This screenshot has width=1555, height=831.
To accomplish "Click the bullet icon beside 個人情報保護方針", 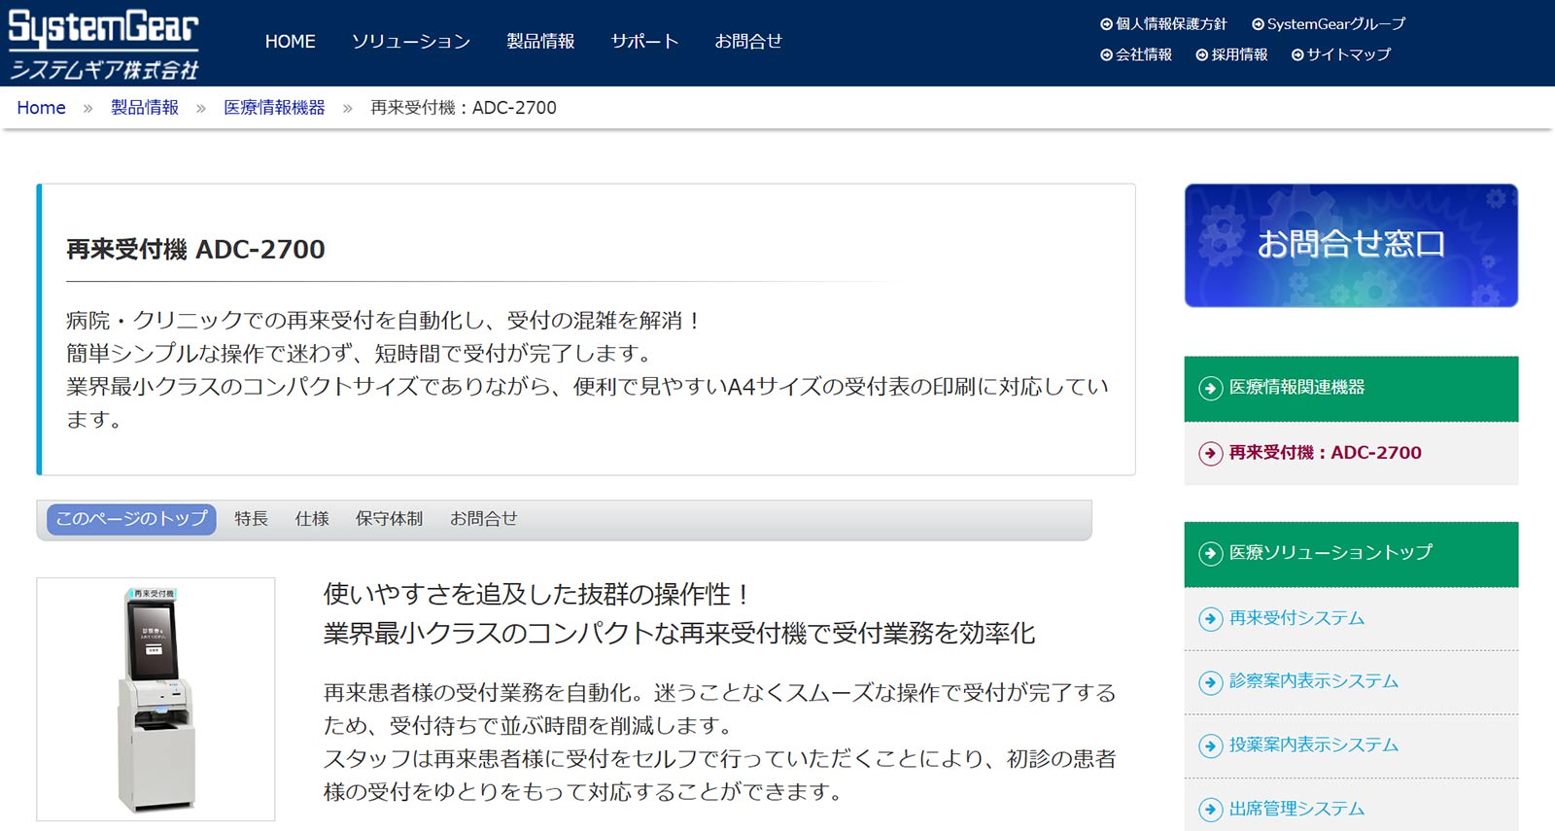I will pos(1106,24).
